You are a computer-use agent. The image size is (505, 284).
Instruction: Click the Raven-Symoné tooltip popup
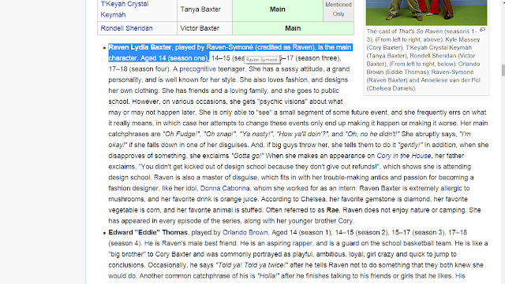pyautogui.click(x=261, y=60)
